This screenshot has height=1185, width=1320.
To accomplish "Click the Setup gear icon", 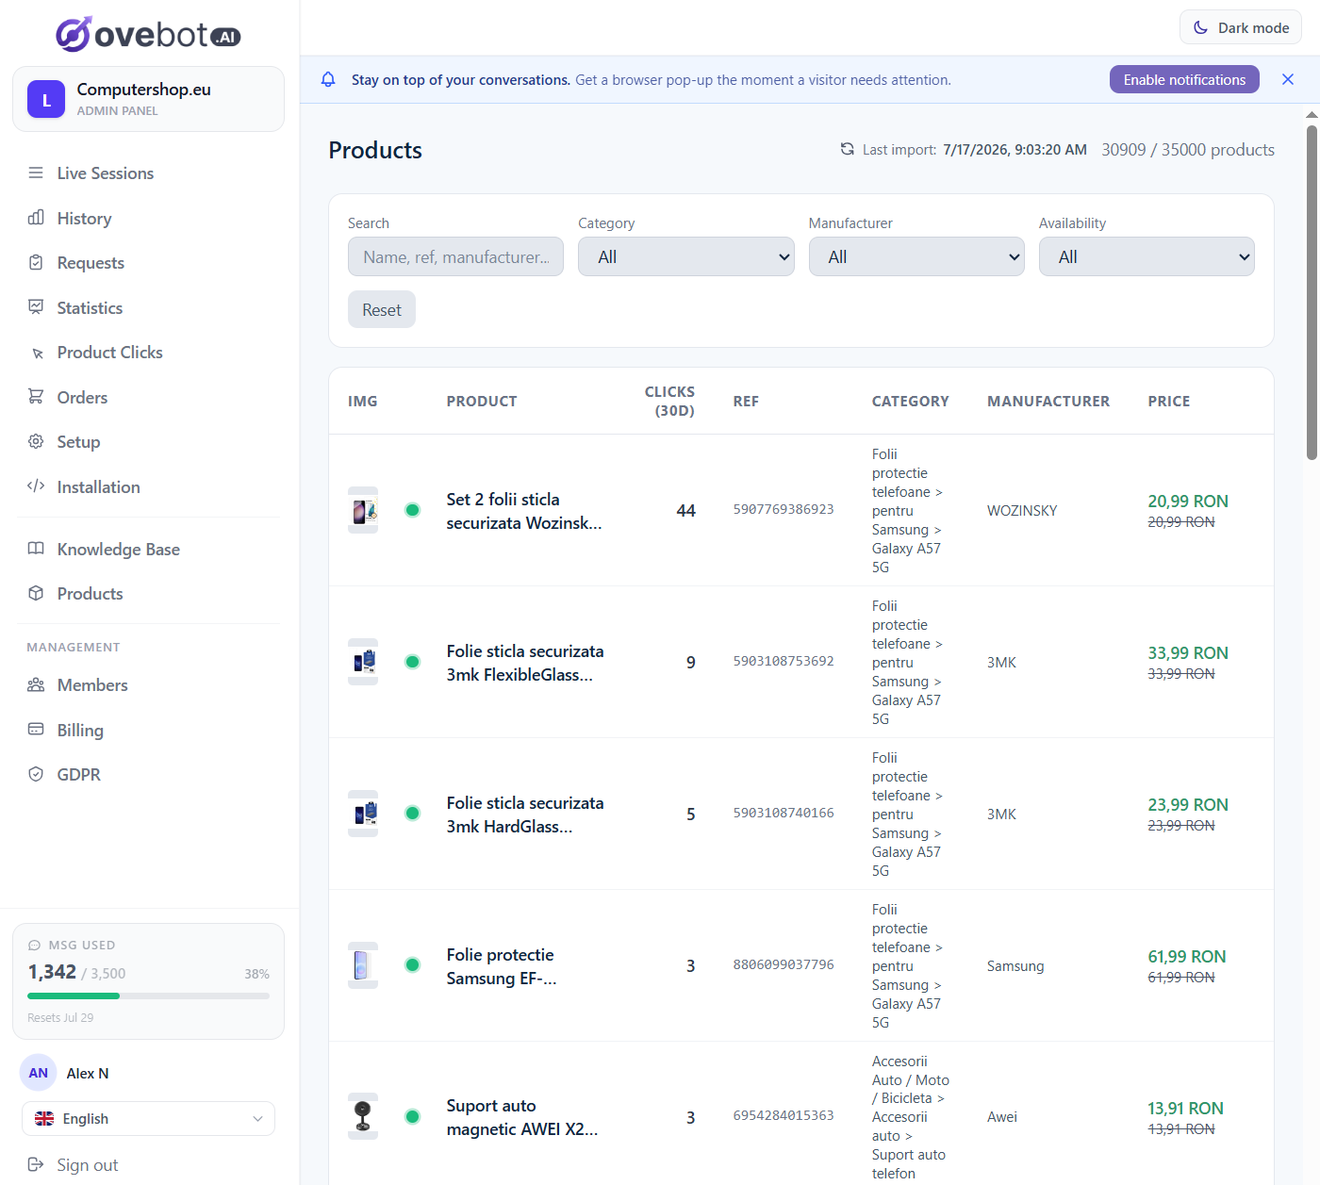I will [x=36, y=441].
